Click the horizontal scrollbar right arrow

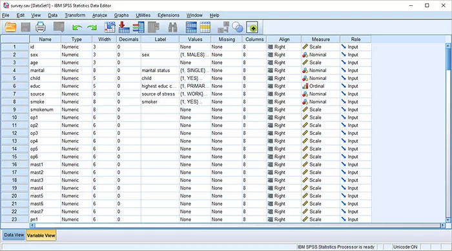(443, 225)
